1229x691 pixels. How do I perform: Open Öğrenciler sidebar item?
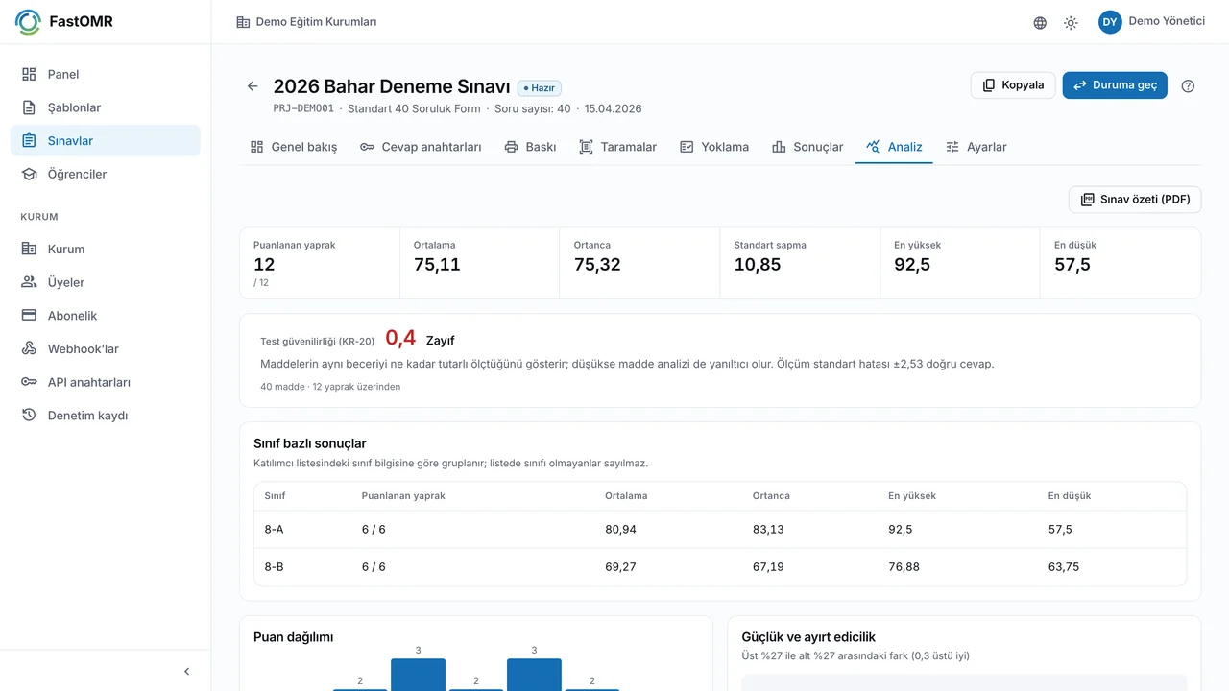pyautogui.click(x=106, y=174)
